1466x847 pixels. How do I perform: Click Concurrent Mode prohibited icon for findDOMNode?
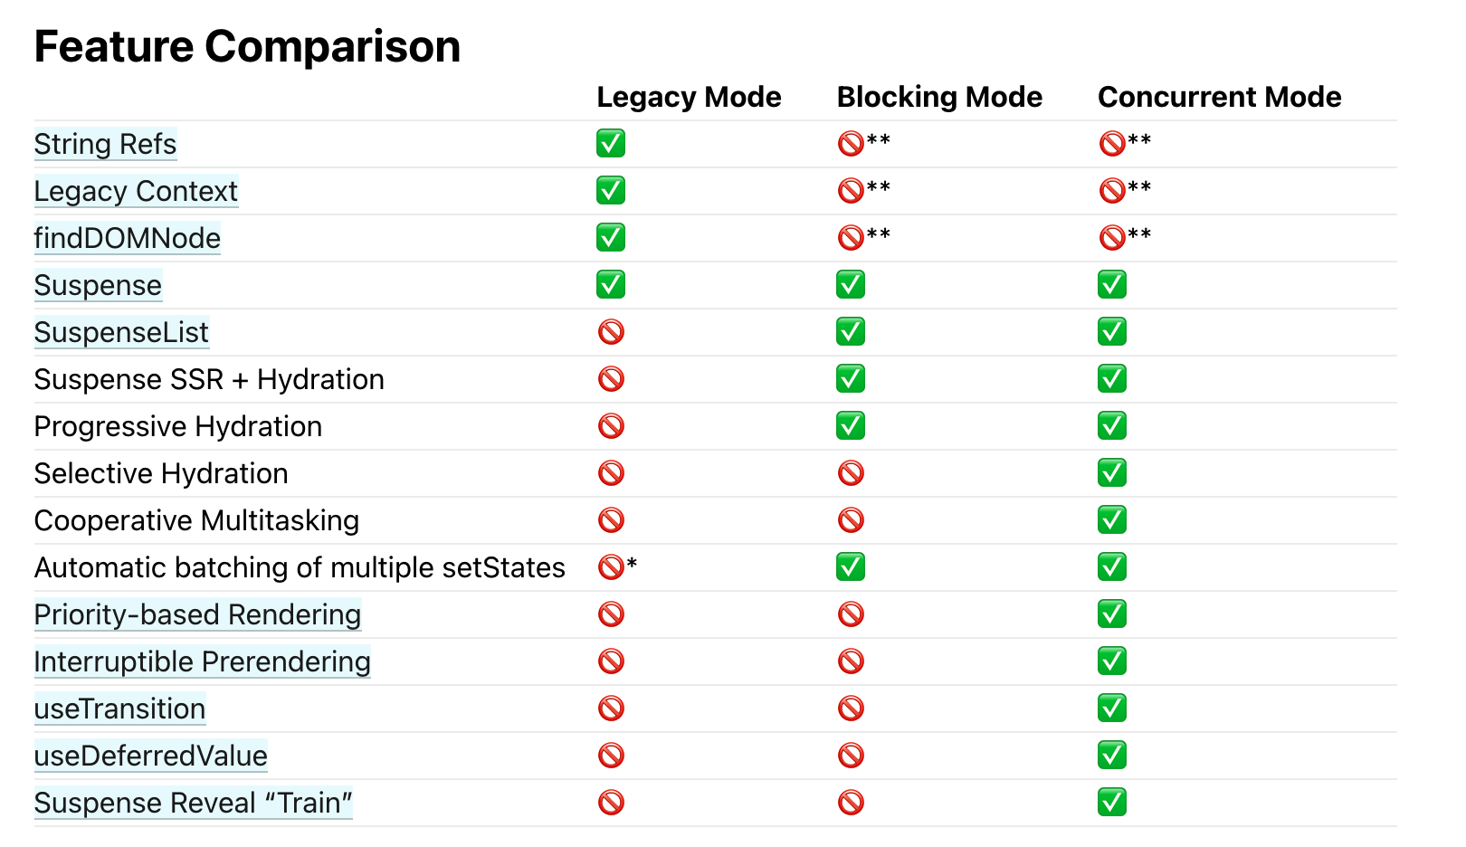1112,238
